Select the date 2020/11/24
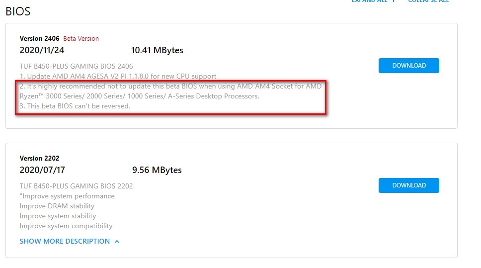Image resolution: width=481 pixels, height=268 pixels. [42, 50]
